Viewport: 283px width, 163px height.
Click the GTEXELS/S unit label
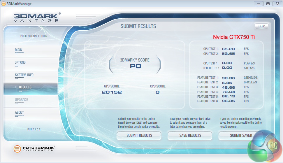coord(251,78)
